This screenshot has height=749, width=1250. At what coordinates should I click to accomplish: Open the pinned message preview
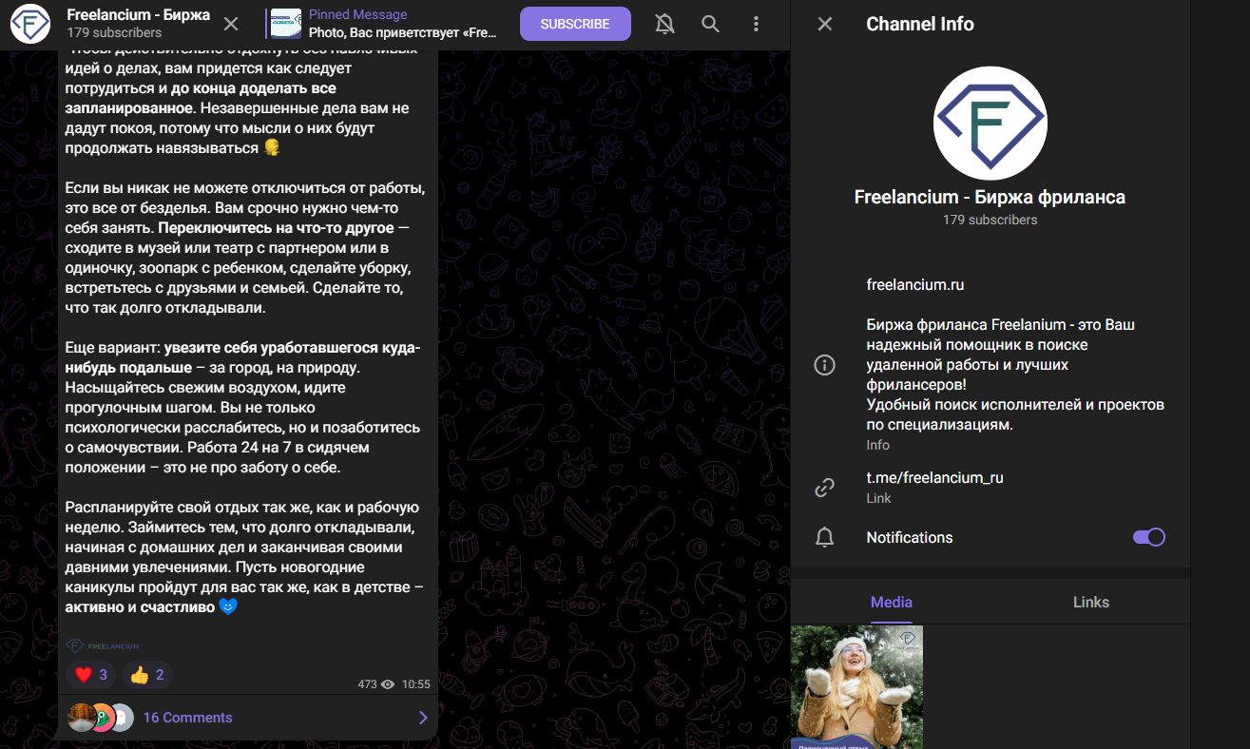399,24
